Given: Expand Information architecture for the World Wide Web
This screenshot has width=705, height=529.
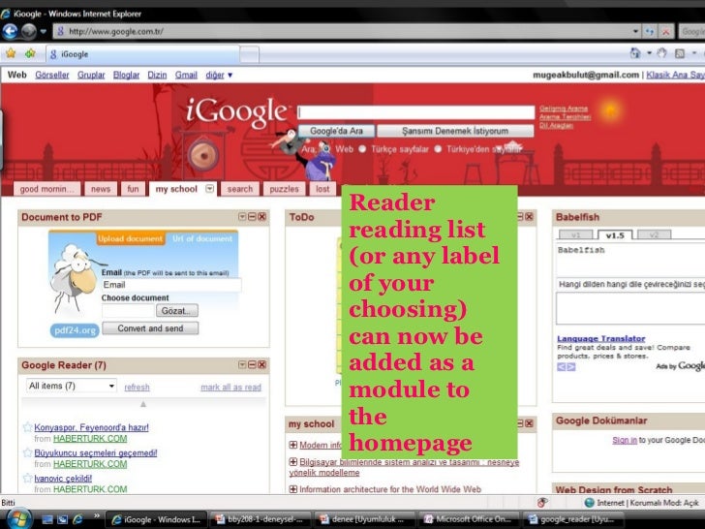Looking at the screenshot, I should pos(293,489).
